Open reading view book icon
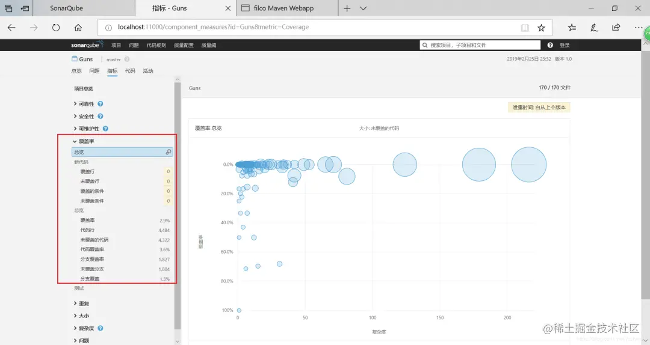Screen dimensions: 650x345 525,28
